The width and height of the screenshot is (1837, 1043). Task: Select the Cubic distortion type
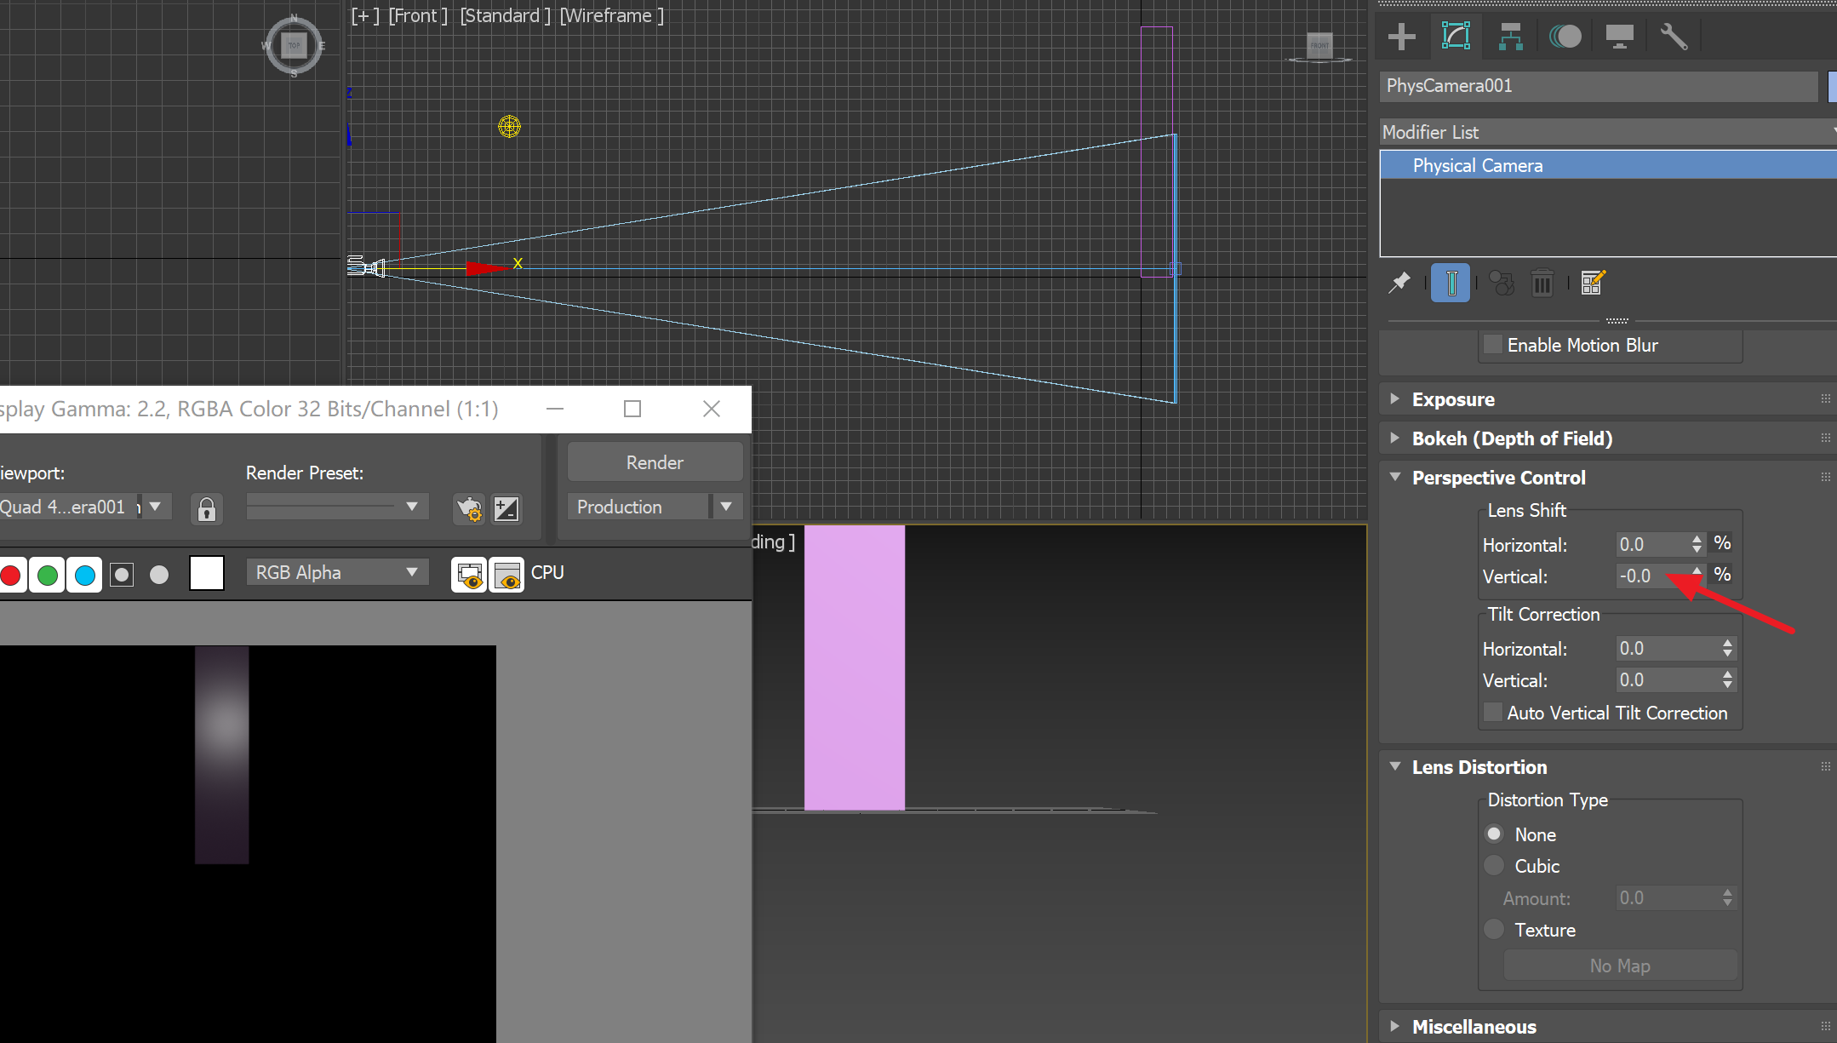[x=1494, y=866]
